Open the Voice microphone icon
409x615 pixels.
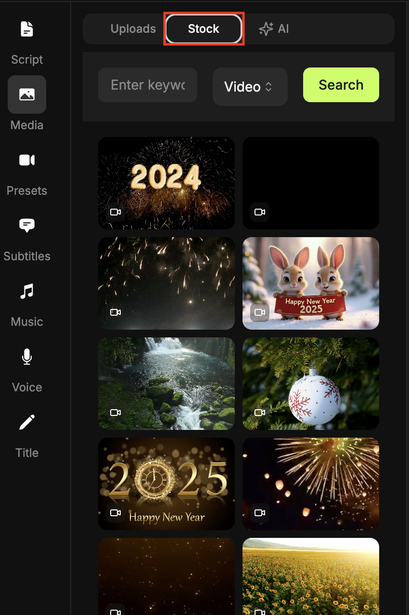tap(27, 357)
